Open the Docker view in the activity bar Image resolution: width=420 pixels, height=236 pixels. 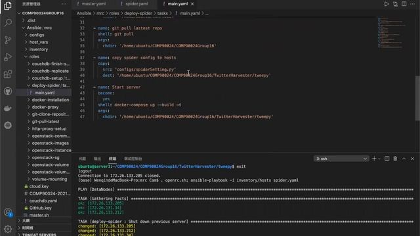pos(8,108)
